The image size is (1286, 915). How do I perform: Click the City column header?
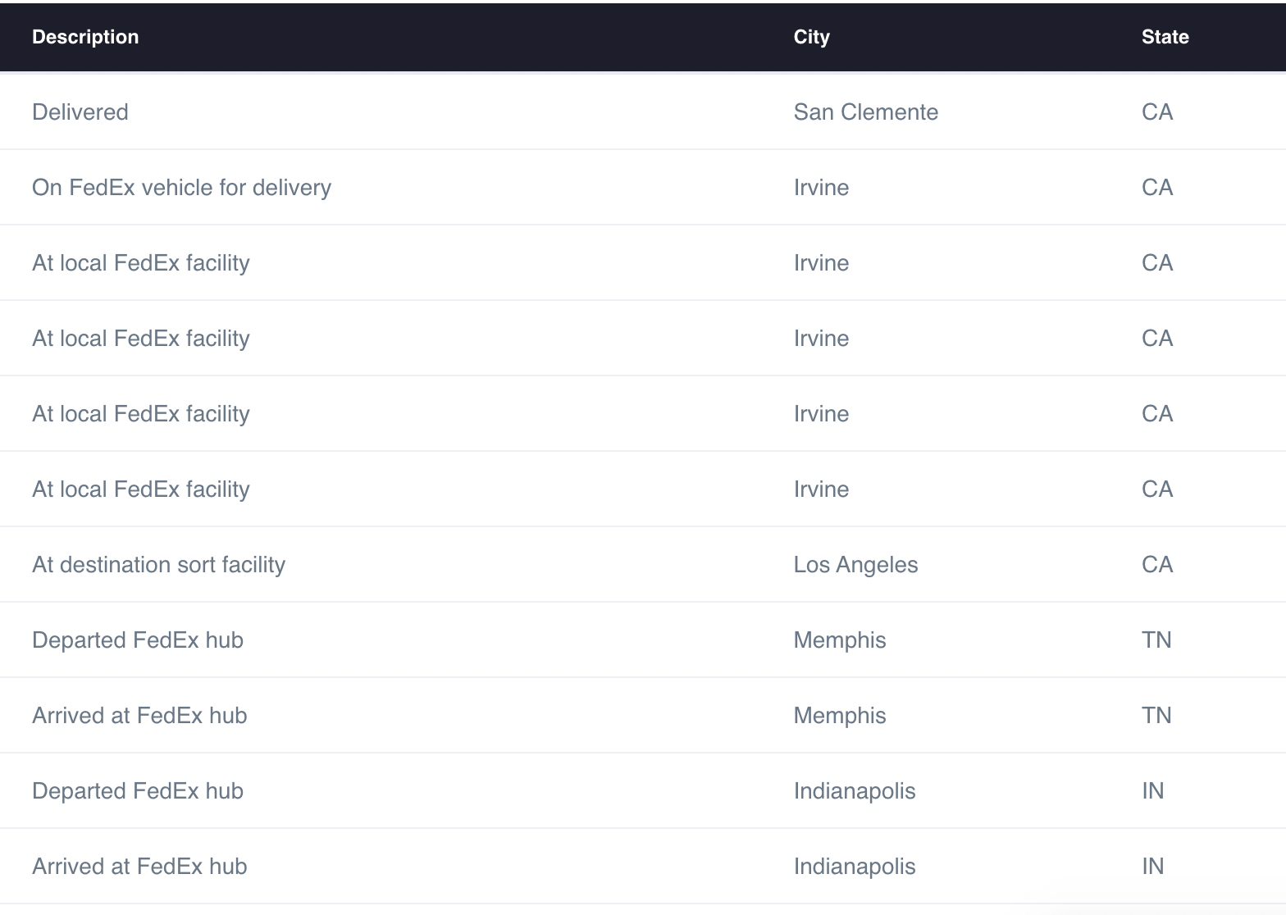tap(811, 37)
